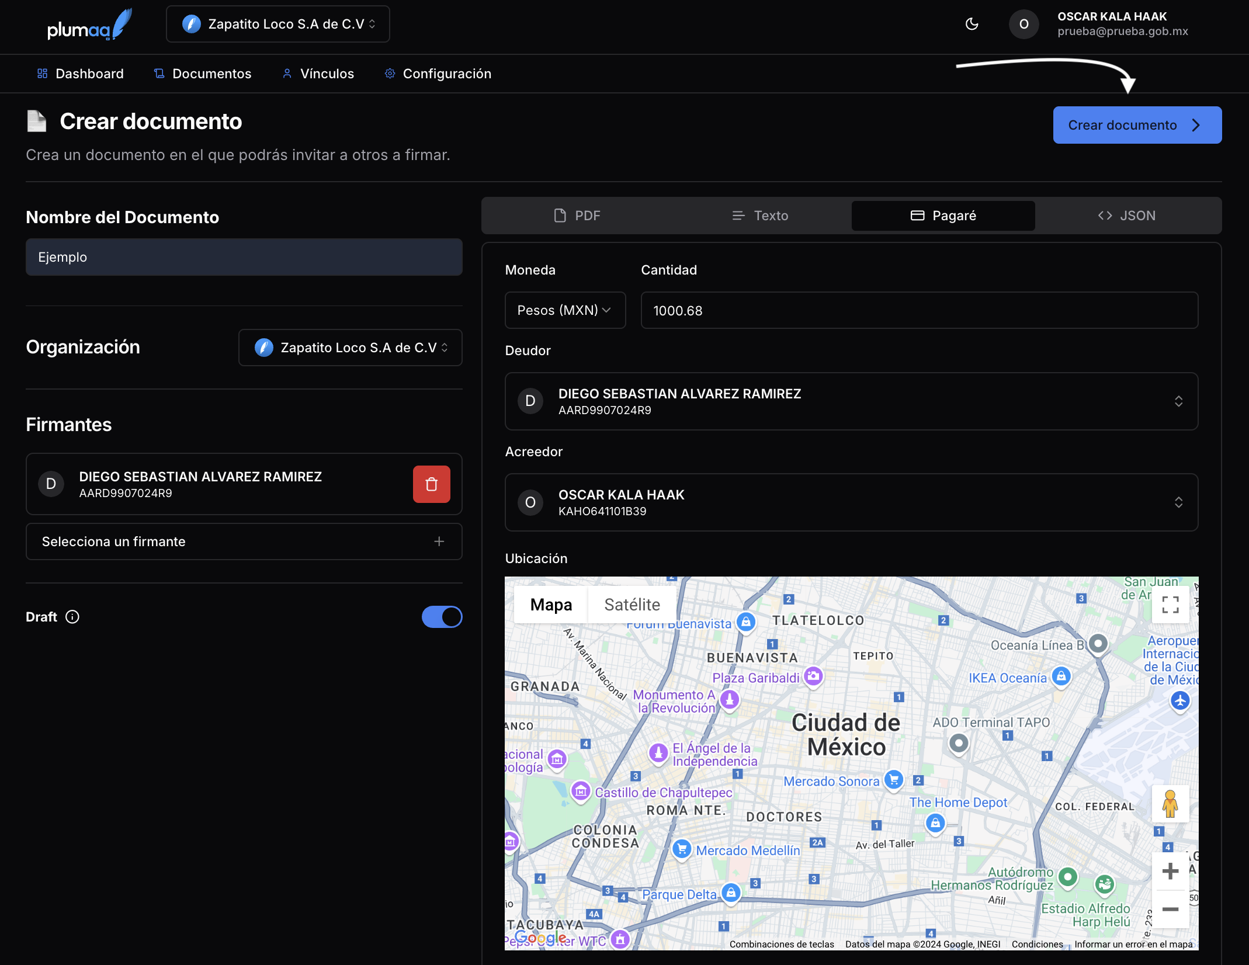Open the Pesos (MXN) currency dropdown
This screenshot has width=1249, height=965.
(x=564, y=310)
